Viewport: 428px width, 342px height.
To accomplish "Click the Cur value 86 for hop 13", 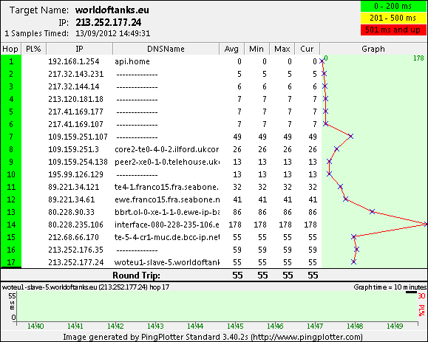I will point(313,212).
